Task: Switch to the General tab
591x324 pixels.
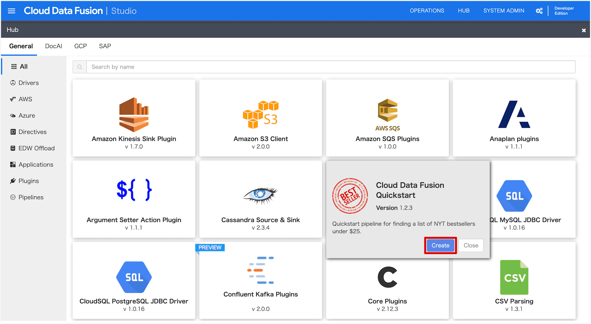Action: (21, 46)
